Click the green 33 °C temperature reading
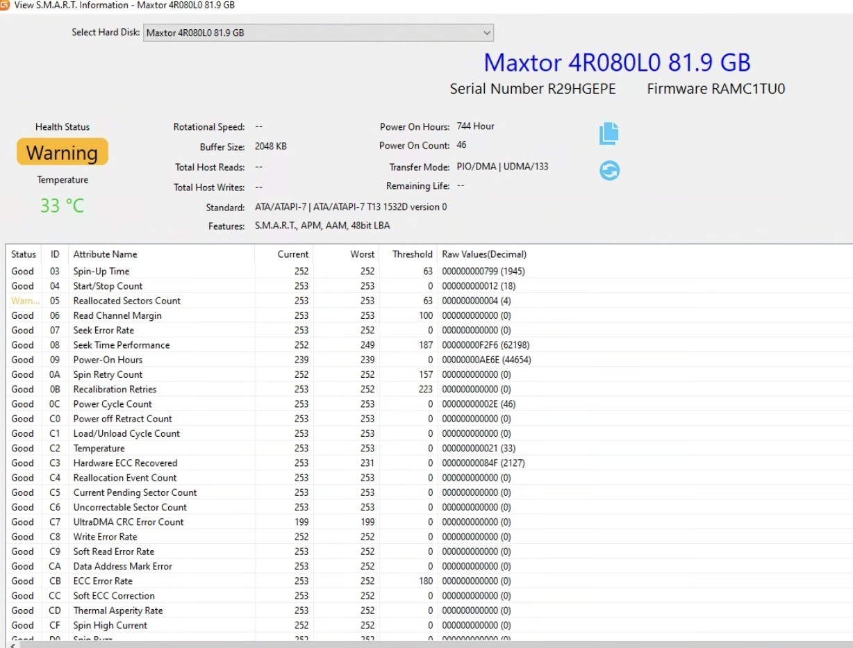This screenshot has height=648, width=853. [62, 206]
